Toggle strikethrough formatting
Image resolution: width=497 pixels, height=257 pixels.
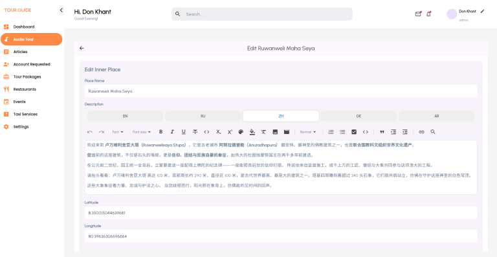pyautogui.click(x=195, y=132)
